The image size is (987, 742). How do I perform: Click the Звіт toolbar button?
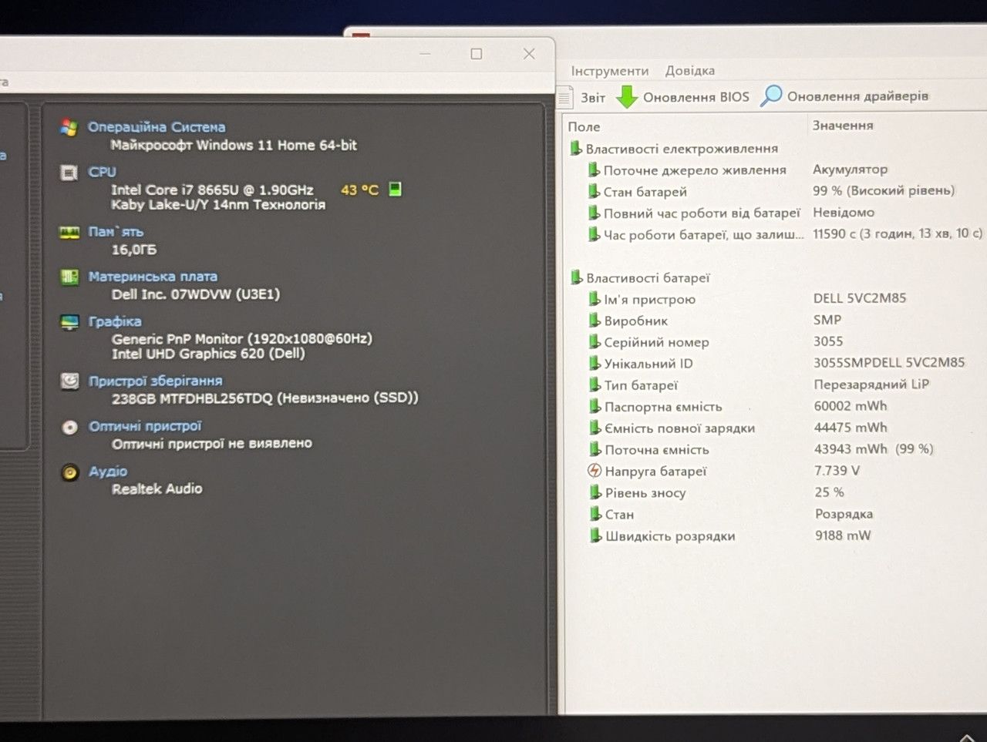582,97
